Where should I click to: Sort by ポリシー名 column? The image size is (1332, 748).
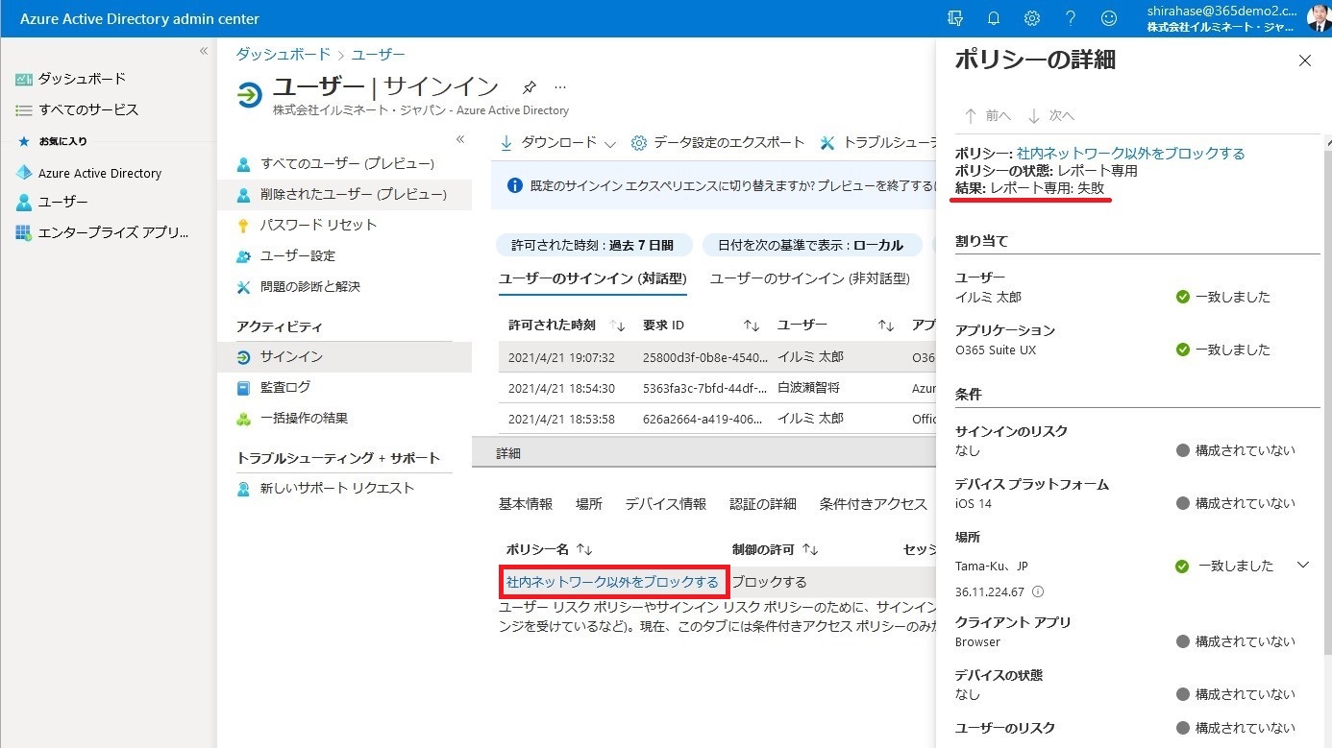pyautogui.click(x=550, y=550)
